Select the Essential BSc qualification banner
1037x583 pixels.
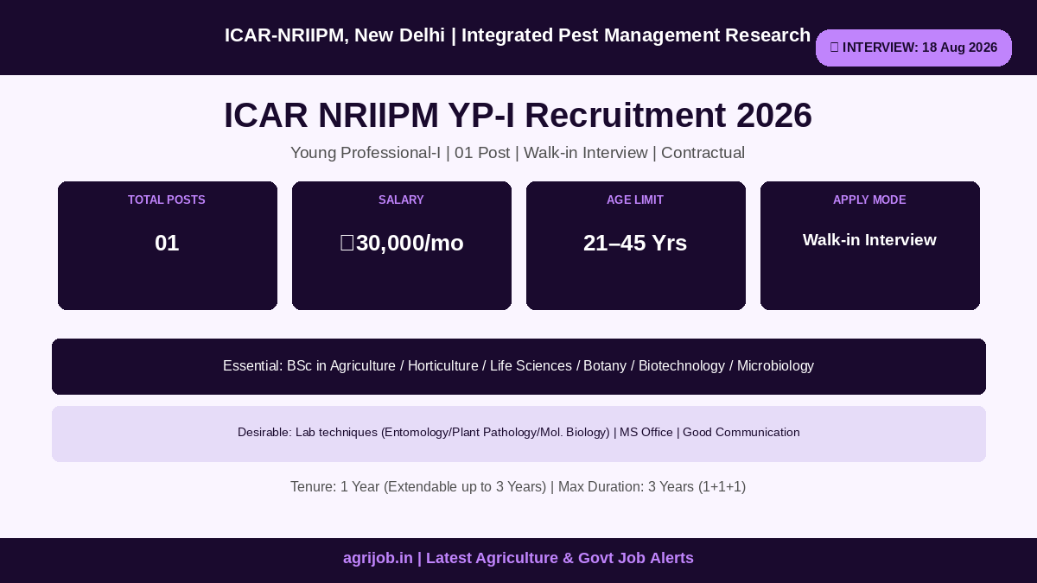click(518, 366)
